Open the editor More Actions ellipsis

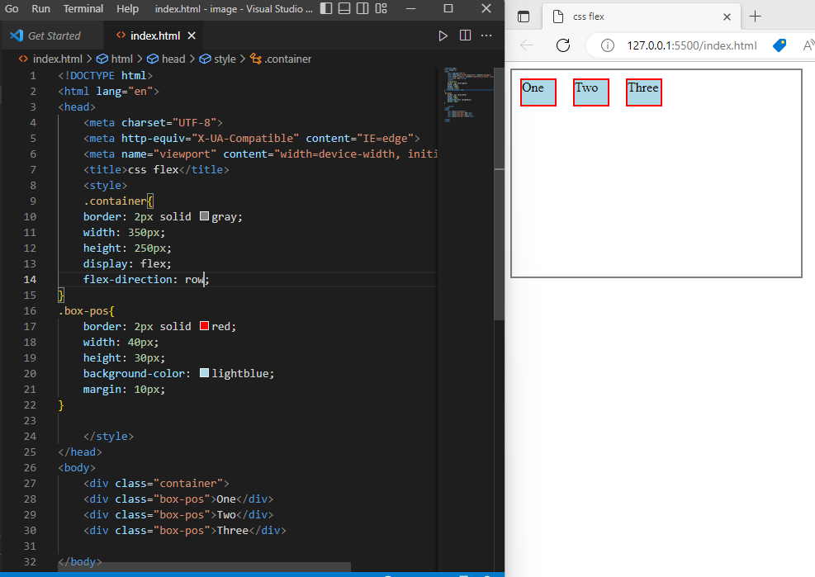tap(486, 35)
